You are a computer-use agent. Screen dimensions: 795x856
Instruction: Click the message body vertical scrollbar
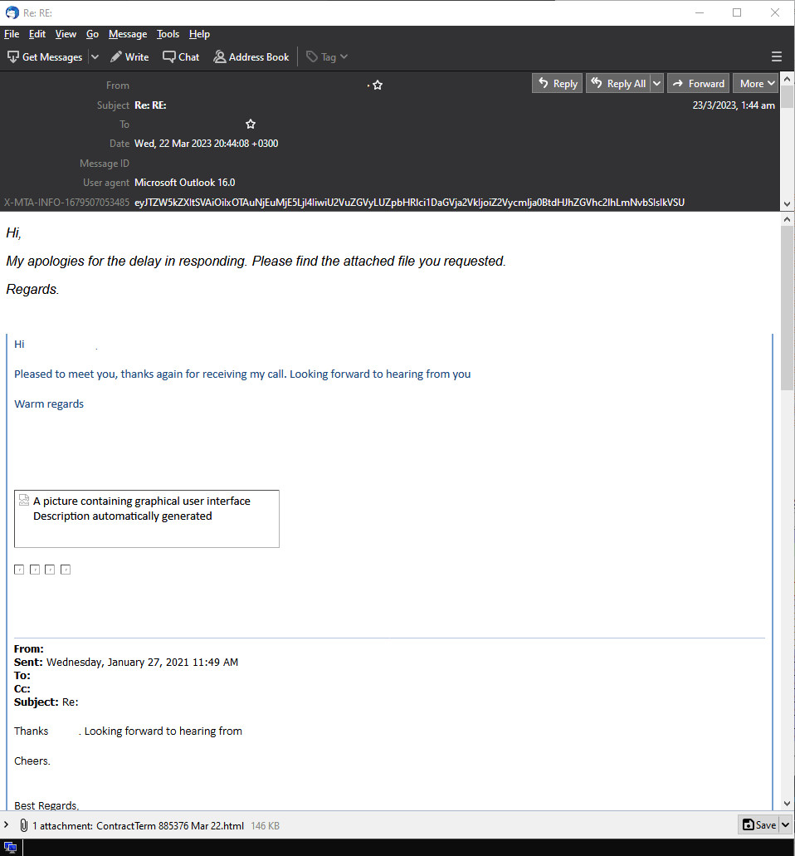pyautogui.click(x=787, y=498)
